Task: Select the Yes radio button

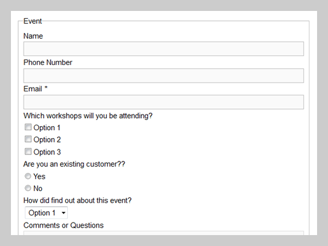Action: [28, 176]
